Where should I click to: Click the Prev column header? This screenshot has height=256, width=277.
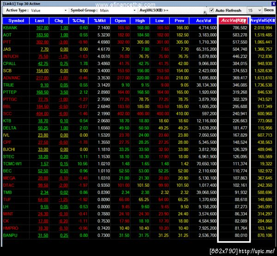pos(179,21)
